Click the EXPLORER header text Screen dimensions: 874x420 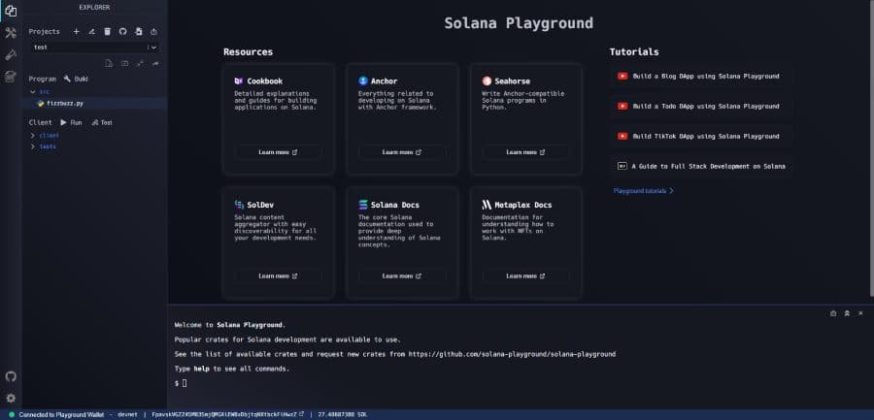coord(94,8)
